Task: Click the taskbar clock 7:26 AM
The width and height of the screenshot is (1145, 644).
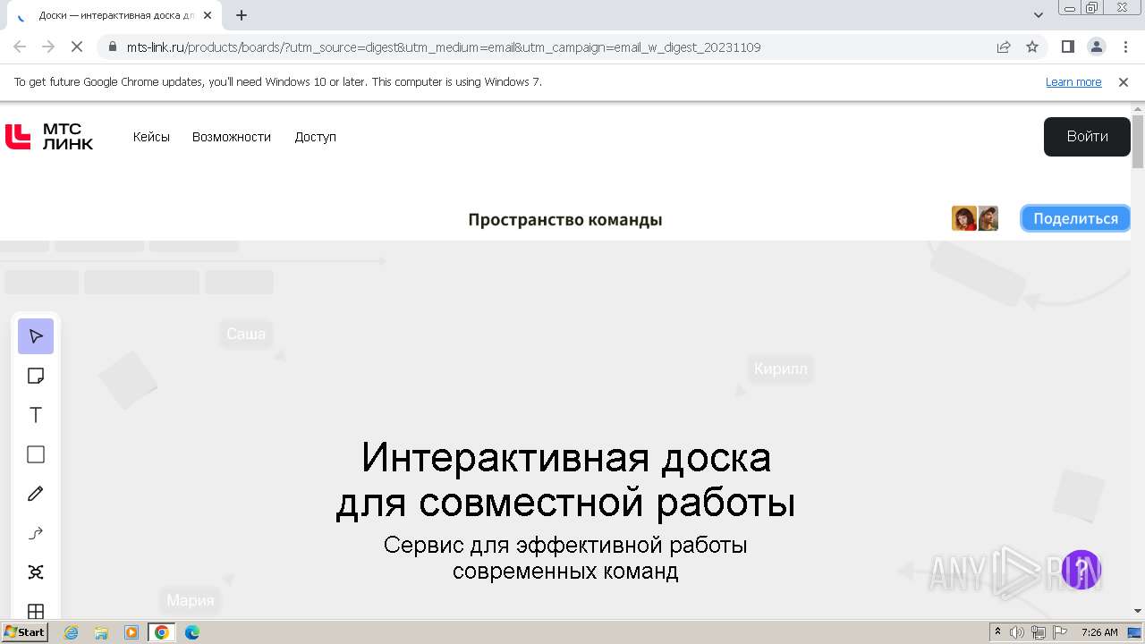Action: click(1099, 632)
